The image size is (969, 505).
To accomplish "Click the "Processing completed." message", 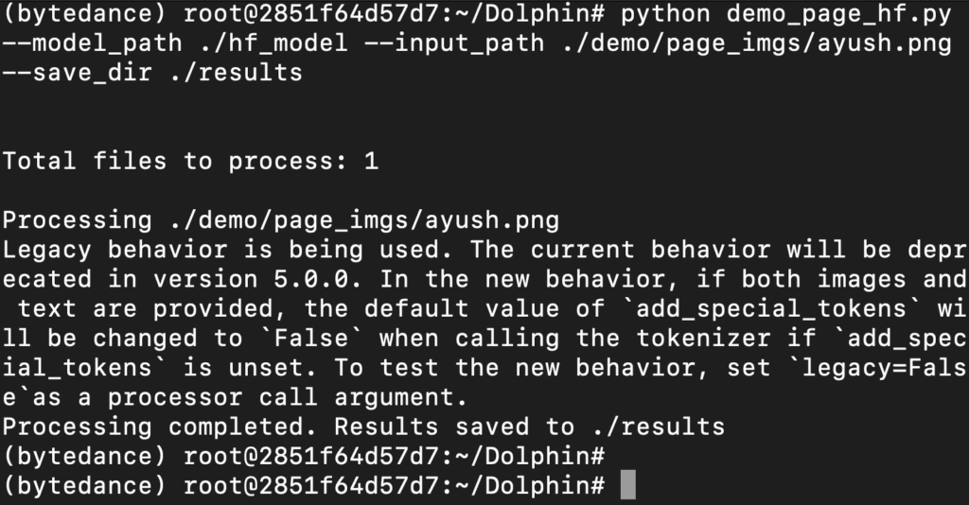I will click(x=160, y=427).
